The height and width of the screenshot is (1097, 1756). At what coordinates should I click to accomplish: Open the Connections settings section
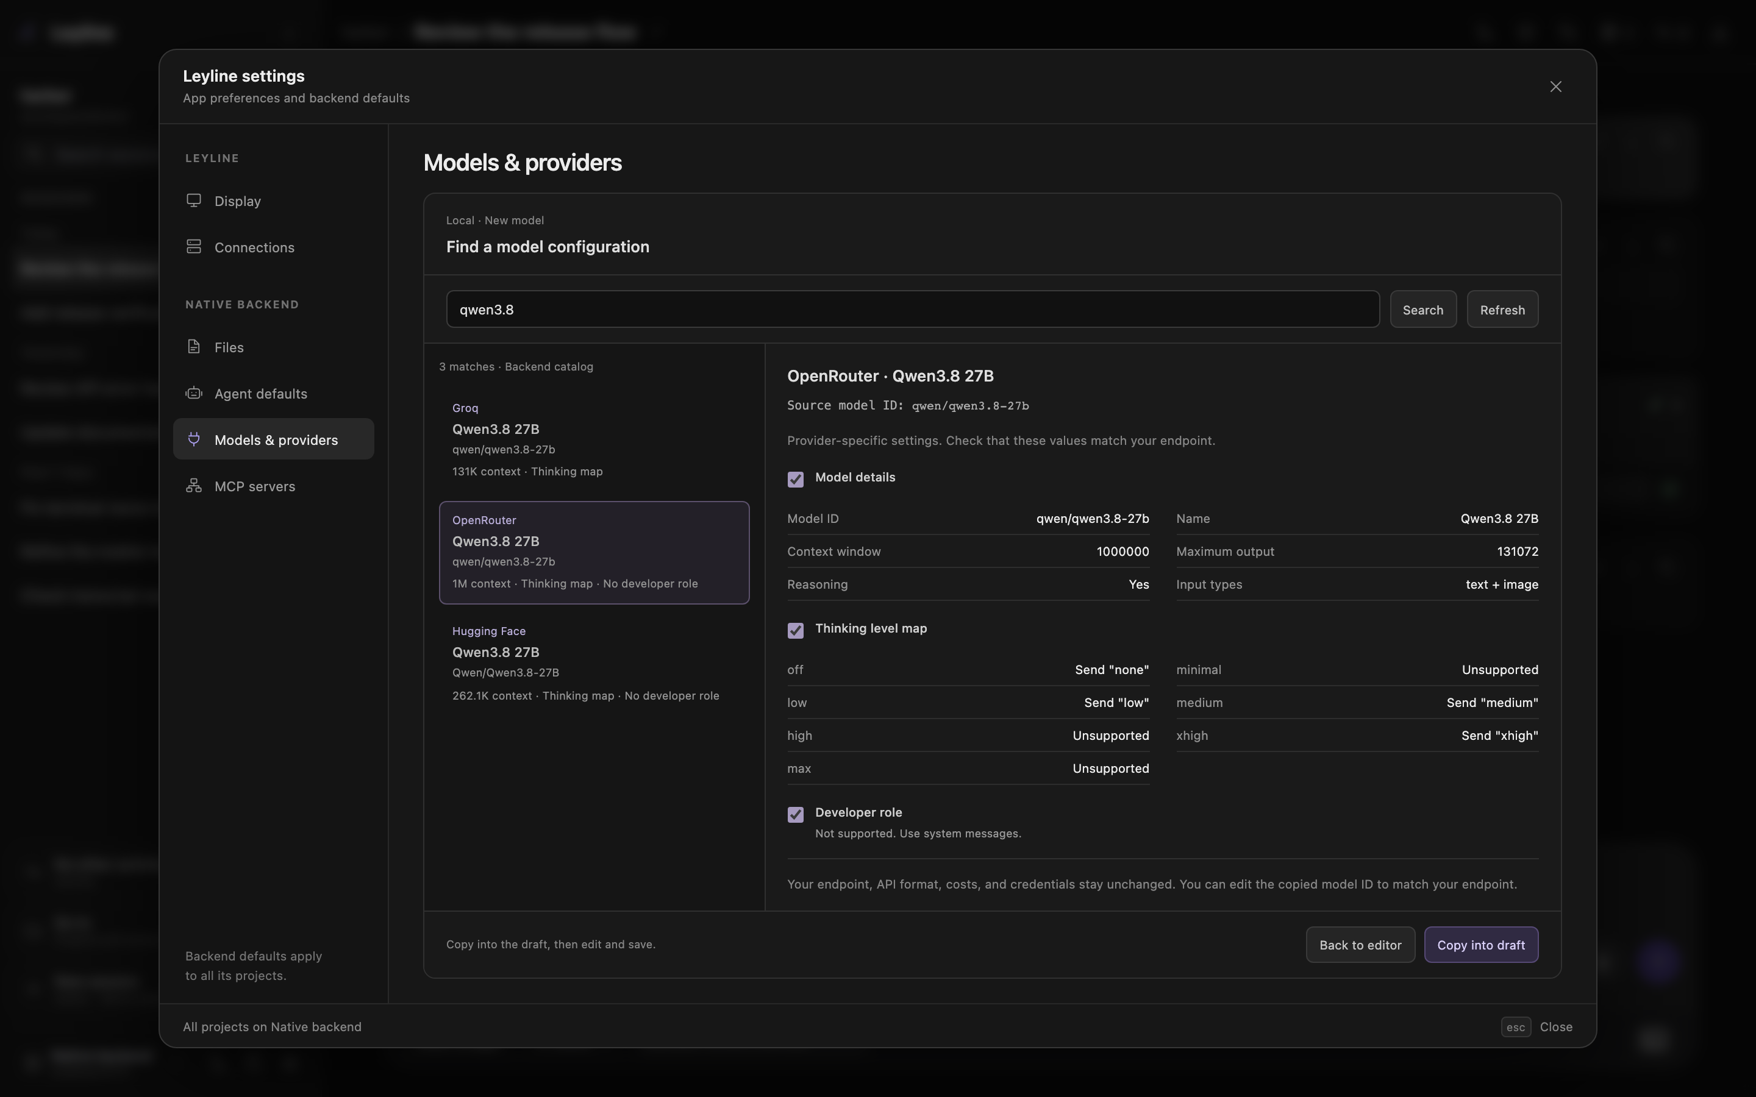point(274,247)
